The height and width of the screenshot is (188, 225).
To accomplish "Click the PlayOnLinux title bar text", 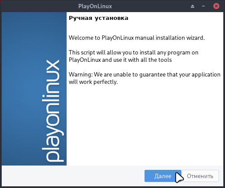I will pyautogui.click(x=95, y=6).
